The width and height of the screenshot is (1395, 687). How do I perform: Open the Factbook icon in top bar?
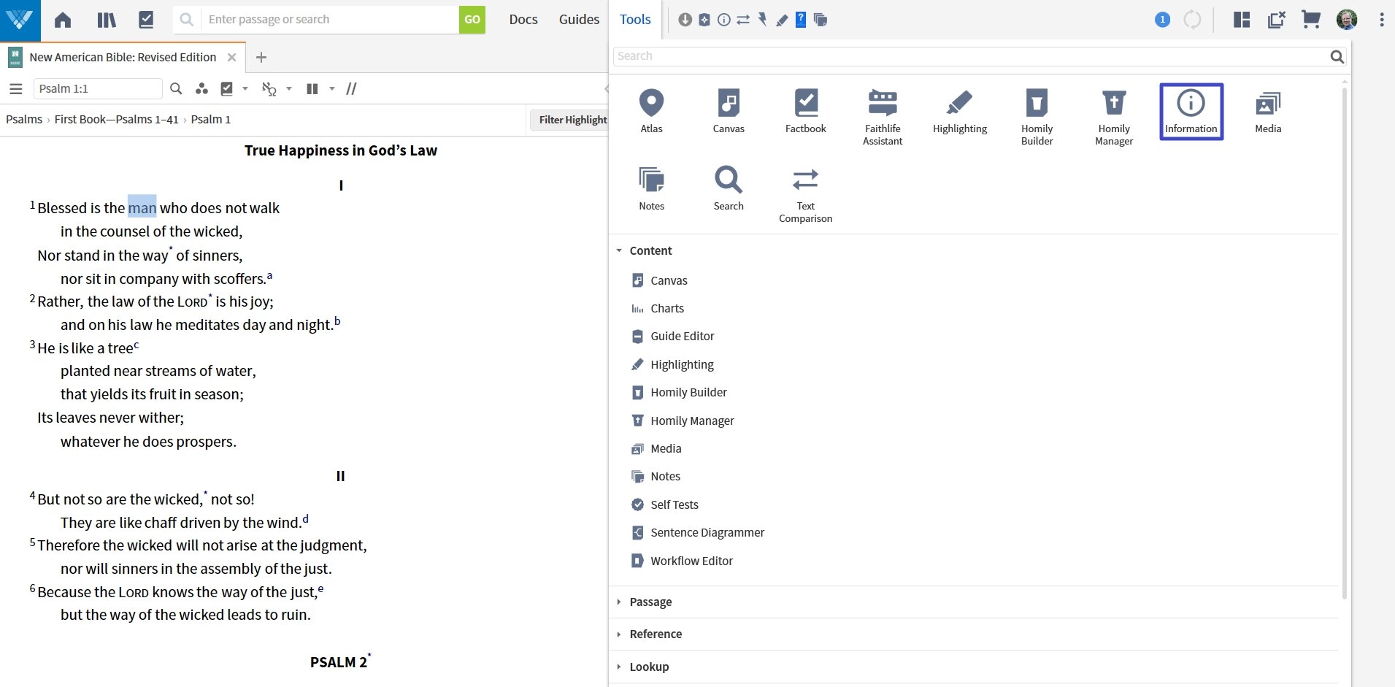click(x=146, y=20)
